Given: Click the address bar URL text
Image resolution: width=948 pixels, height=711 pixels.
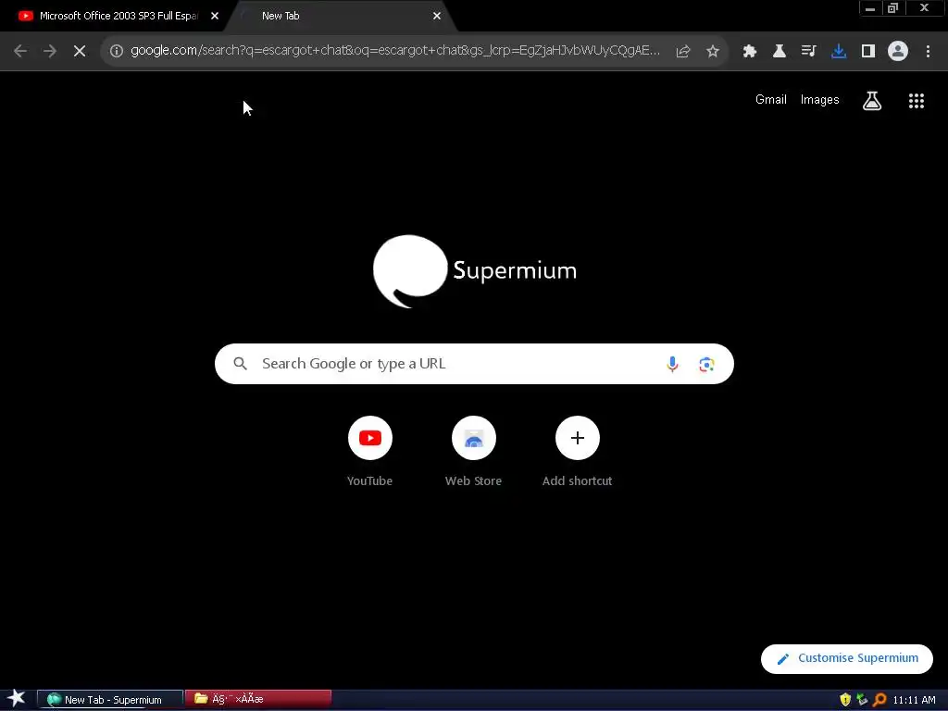Looking at the screenshot, I should tap(395, 50).
